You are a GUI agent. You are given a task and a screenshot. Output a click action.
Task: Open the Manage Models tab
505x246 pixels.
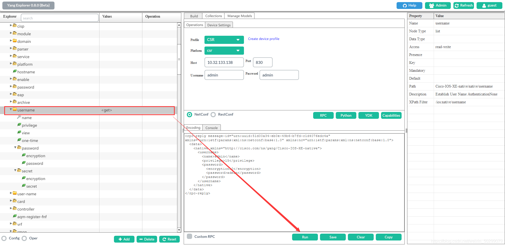(239, 16)
